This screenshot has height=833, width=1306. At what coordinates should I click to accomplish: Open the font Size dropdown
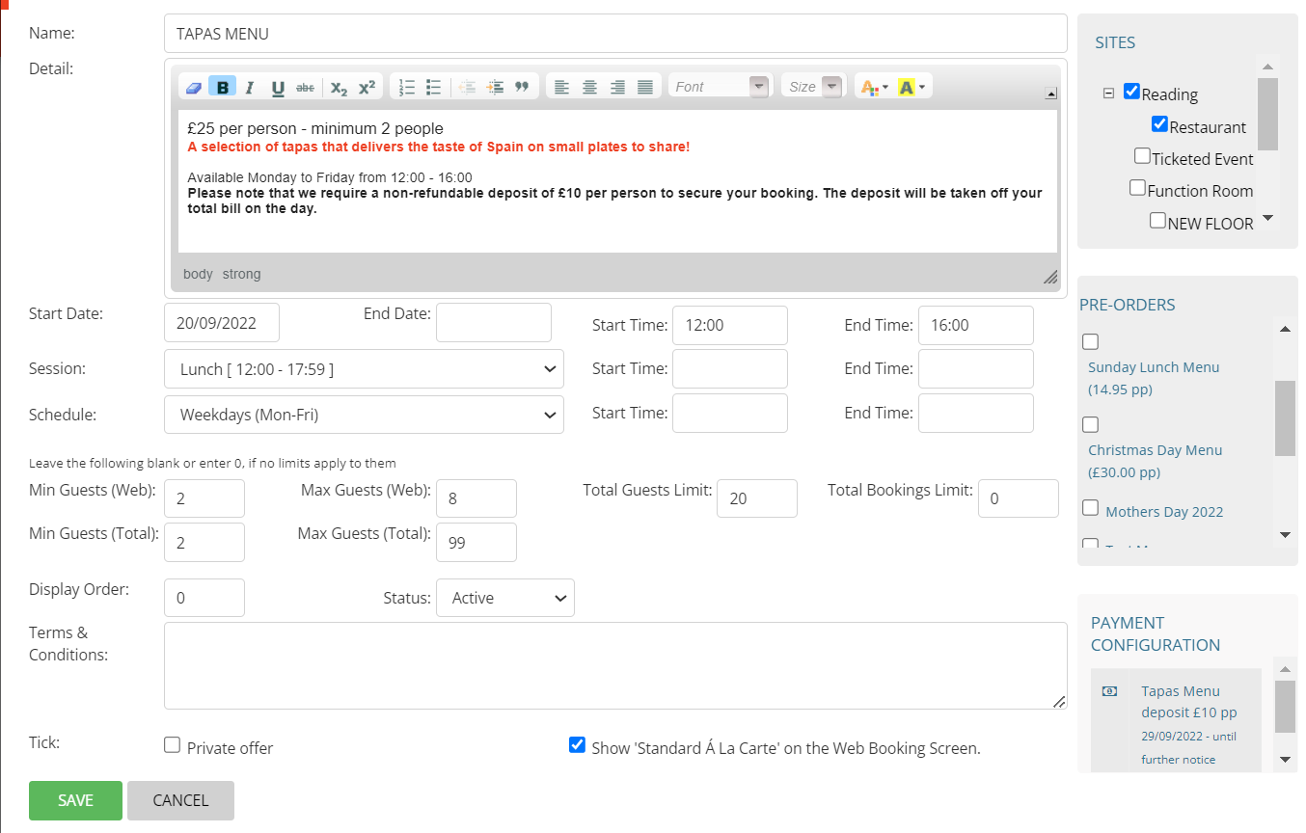[813, 87]
